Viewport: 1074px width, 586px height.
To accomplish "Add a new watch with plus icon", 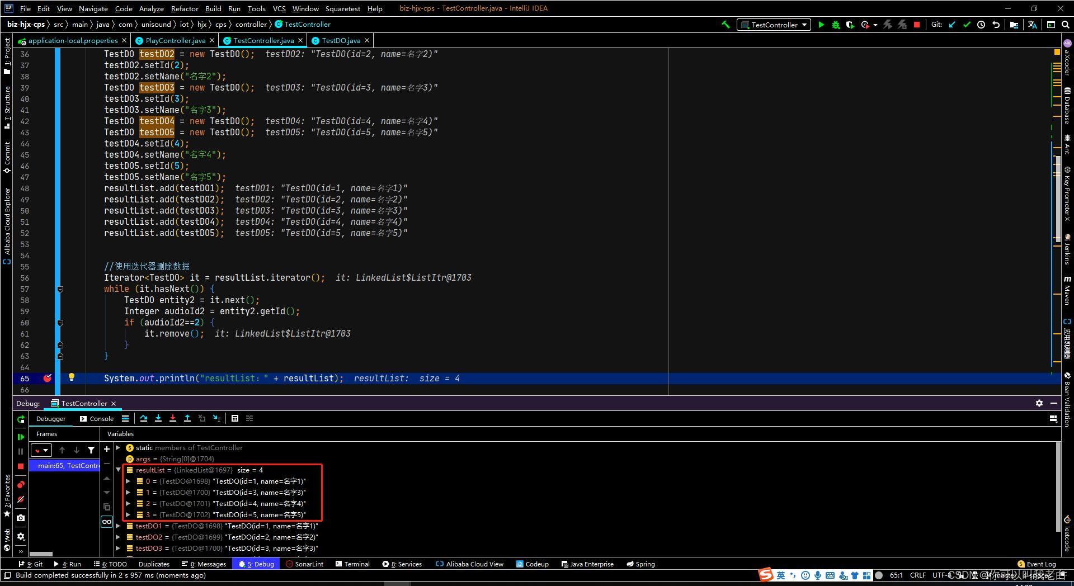I will 107,449.
